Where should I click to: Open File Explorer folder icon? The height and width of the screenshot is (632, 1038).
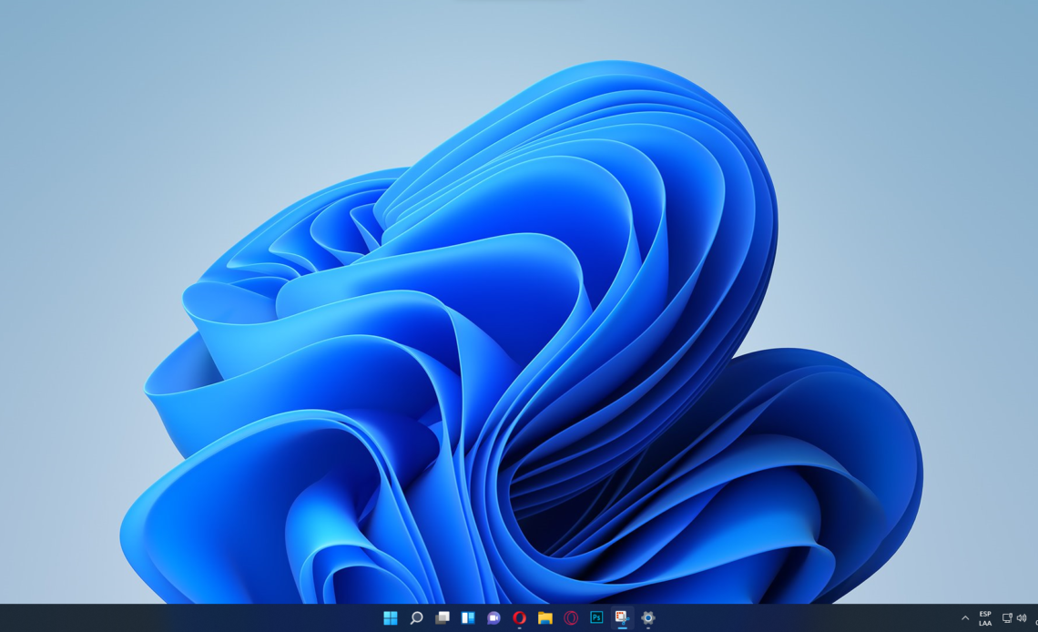(x=544, y=618)
